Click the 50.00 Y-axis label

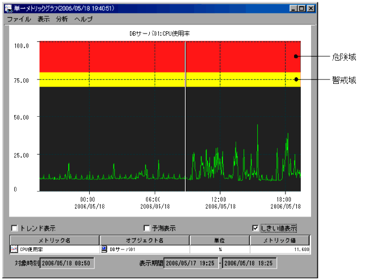[21, 117]
